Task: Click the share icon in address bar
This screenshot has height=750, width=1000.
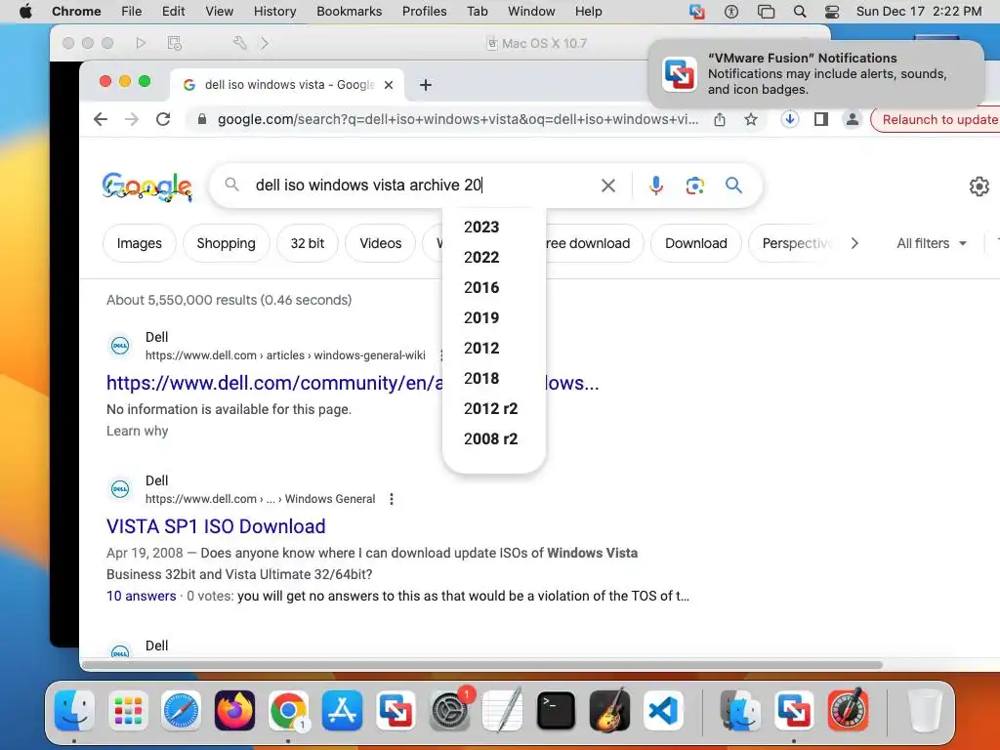Action: coord(720,119)
